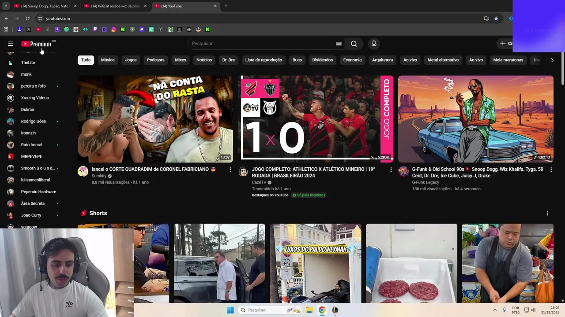The height and width of the screenshot is (317, 565).
Task: Open the on-screen keyboard icon in search box
Action: tap(339, 44)
